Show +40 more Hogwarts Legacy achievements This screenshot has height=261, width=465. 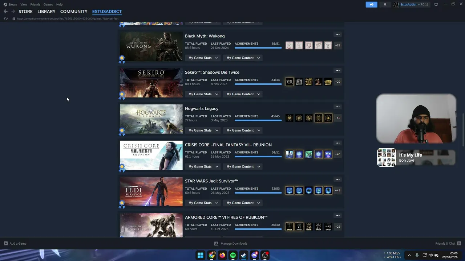click(x=338, y=118)
